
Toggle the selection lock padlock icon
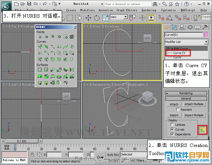32,154
